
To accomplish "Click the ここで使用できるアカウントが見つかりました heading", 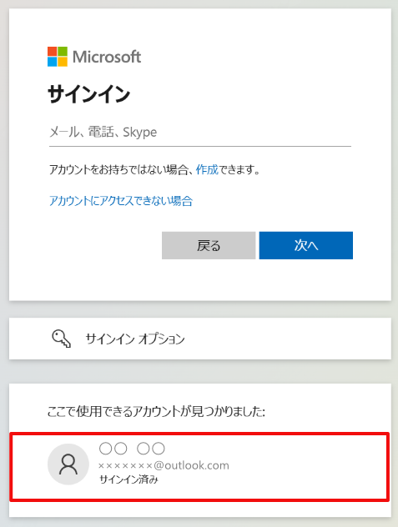I will point(156,411).
